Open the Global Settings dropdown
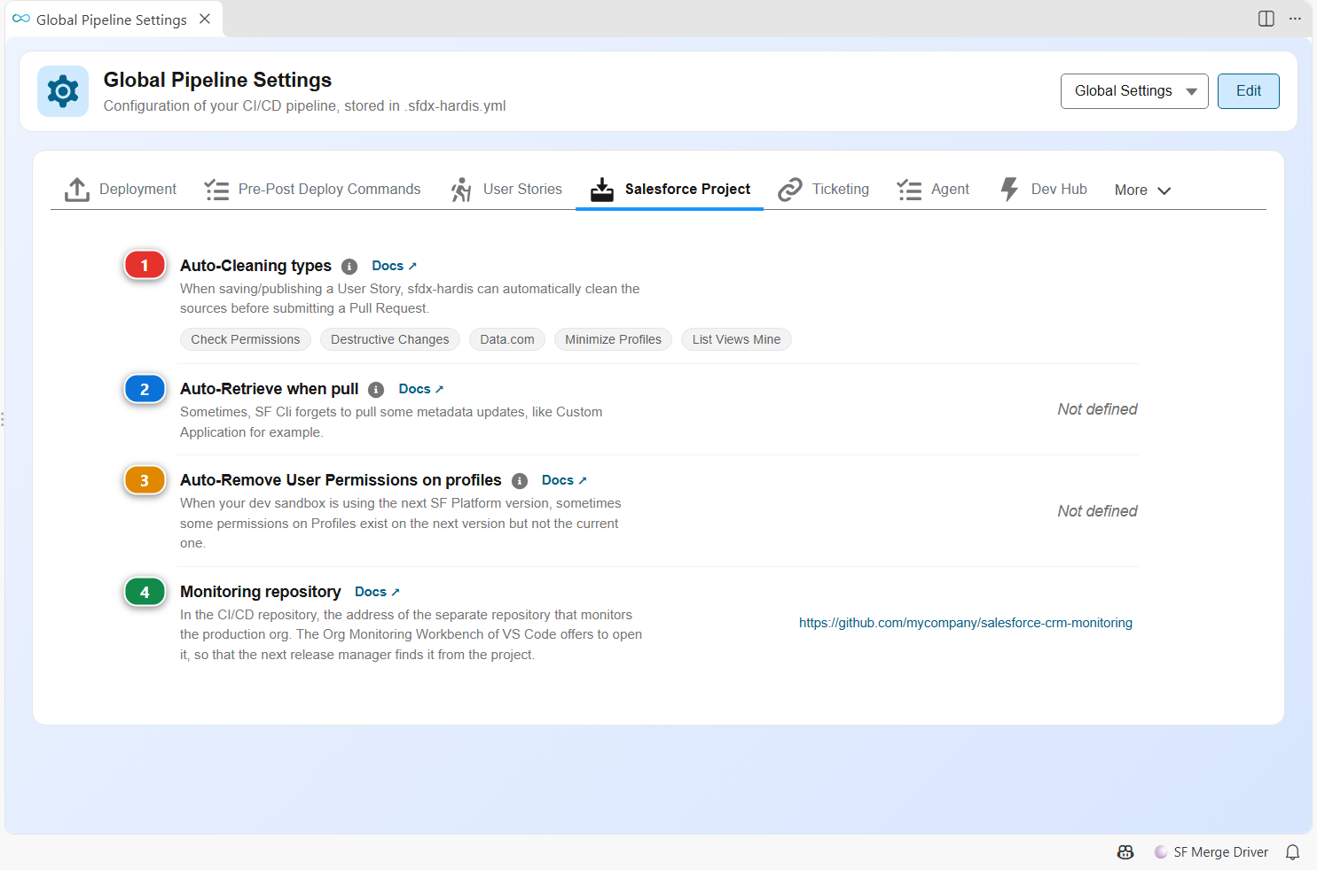Viewport: 1317px width, 870px height. click(1134, 91)
